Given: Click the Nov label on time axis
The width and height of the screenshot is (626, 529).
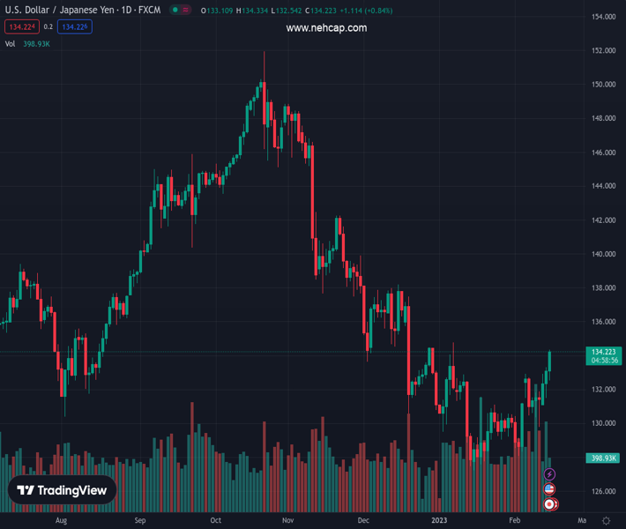Looking at the screenshot, I should [x=287, y=521].
